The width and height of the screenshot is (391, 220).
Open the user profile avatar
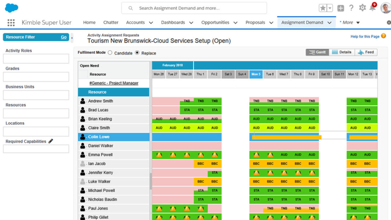(x=386, y=8)
